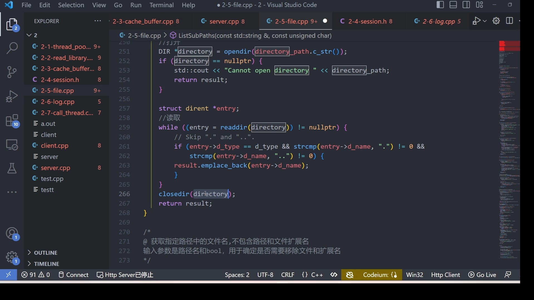Open Codeium status item
The width and height of the screenshot is (534, 300).
click(x=380, y=275)
